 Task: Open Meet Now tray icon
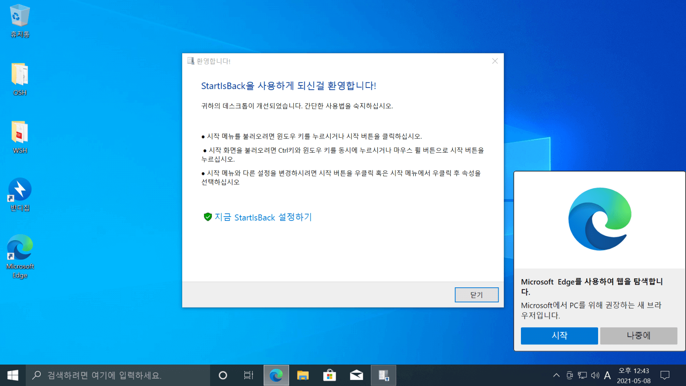point(569,375)
